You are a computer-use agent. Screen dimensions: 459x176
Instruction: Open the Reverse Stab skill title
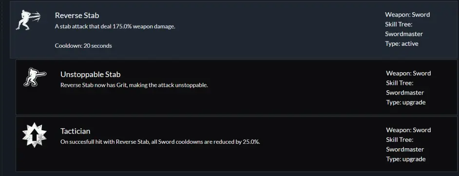point(77,15)
